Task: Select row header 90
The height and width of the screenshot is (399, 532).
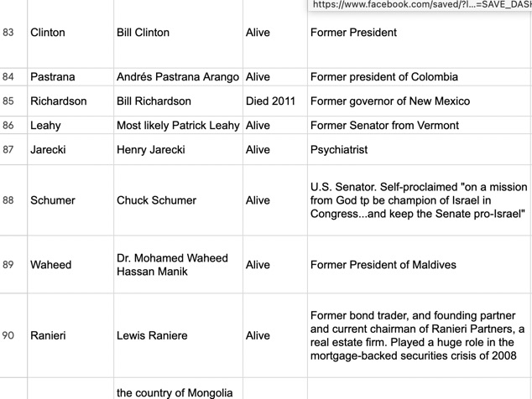Action: tap(9, 335)
